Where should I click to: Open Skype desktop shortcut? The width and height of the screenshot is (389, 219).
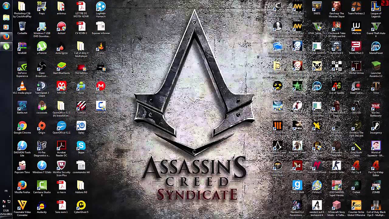click(81, 147)
